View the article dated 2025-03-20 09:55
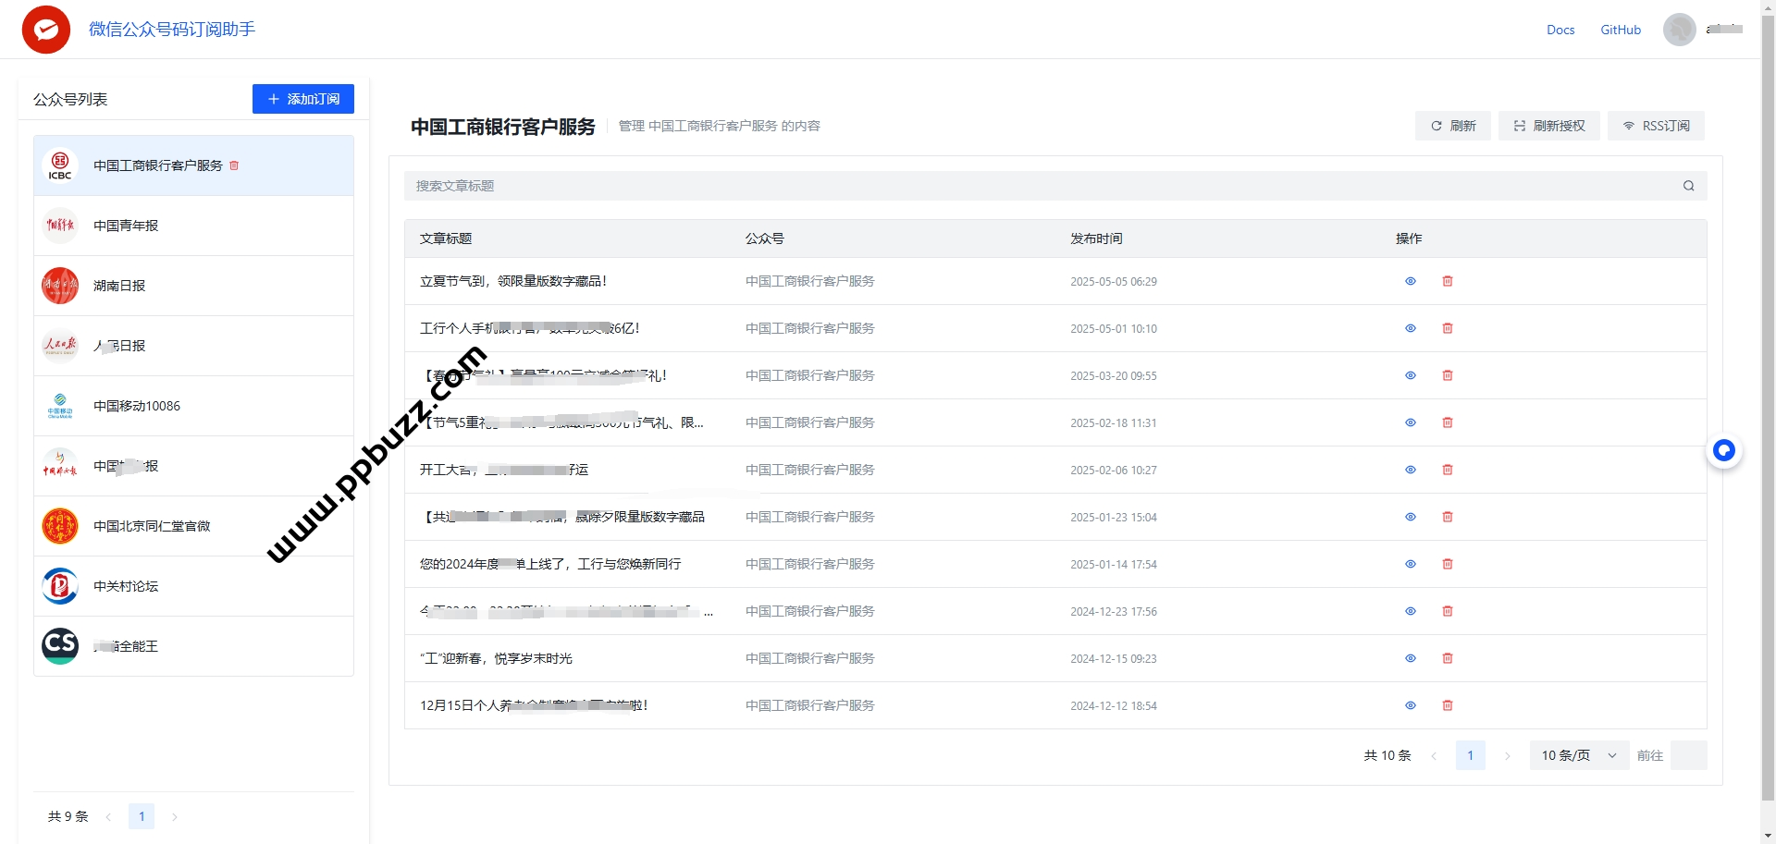This screenshot has height=844, width=1776. (x=1411, y=375)
